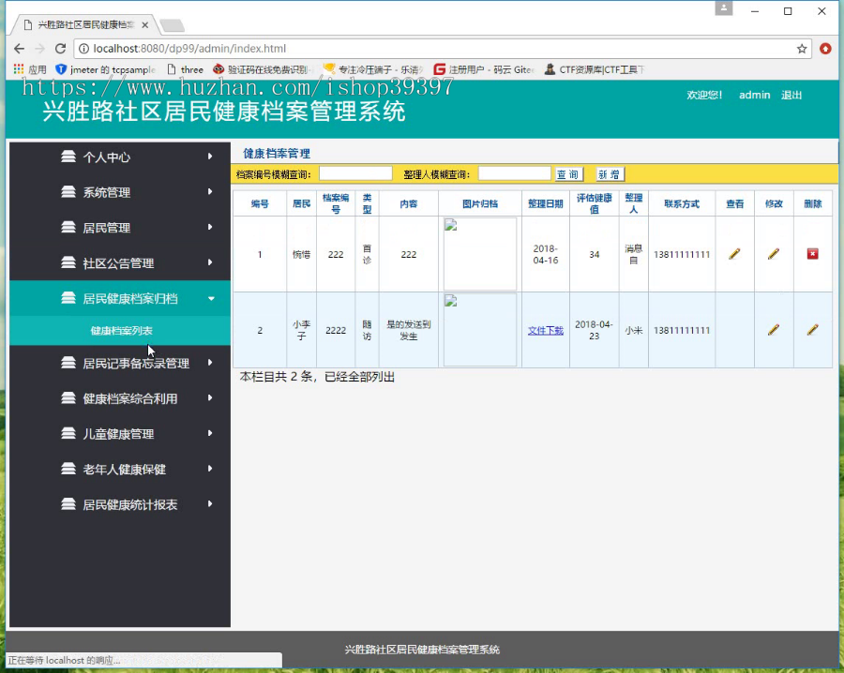Click the stack icon beside 社区公告管理
This screenshot has width=844, height=673.
coord(68,263)
